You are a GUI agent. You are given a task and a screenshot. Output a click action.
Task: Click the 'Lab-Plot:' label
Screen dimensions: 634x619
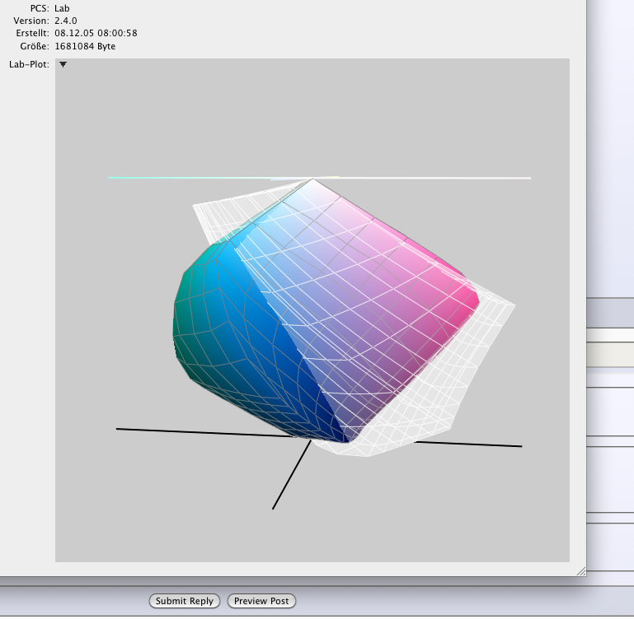pos(29,64)
